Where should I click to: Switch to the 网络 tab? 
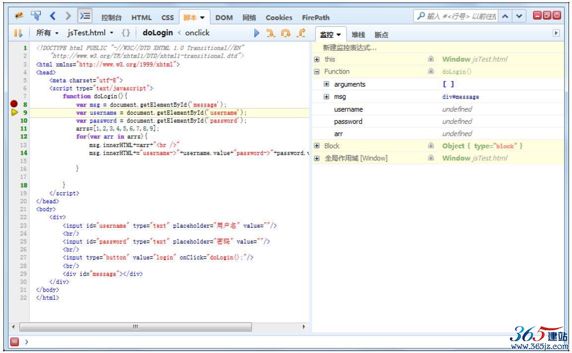click(x=249, y=17)
